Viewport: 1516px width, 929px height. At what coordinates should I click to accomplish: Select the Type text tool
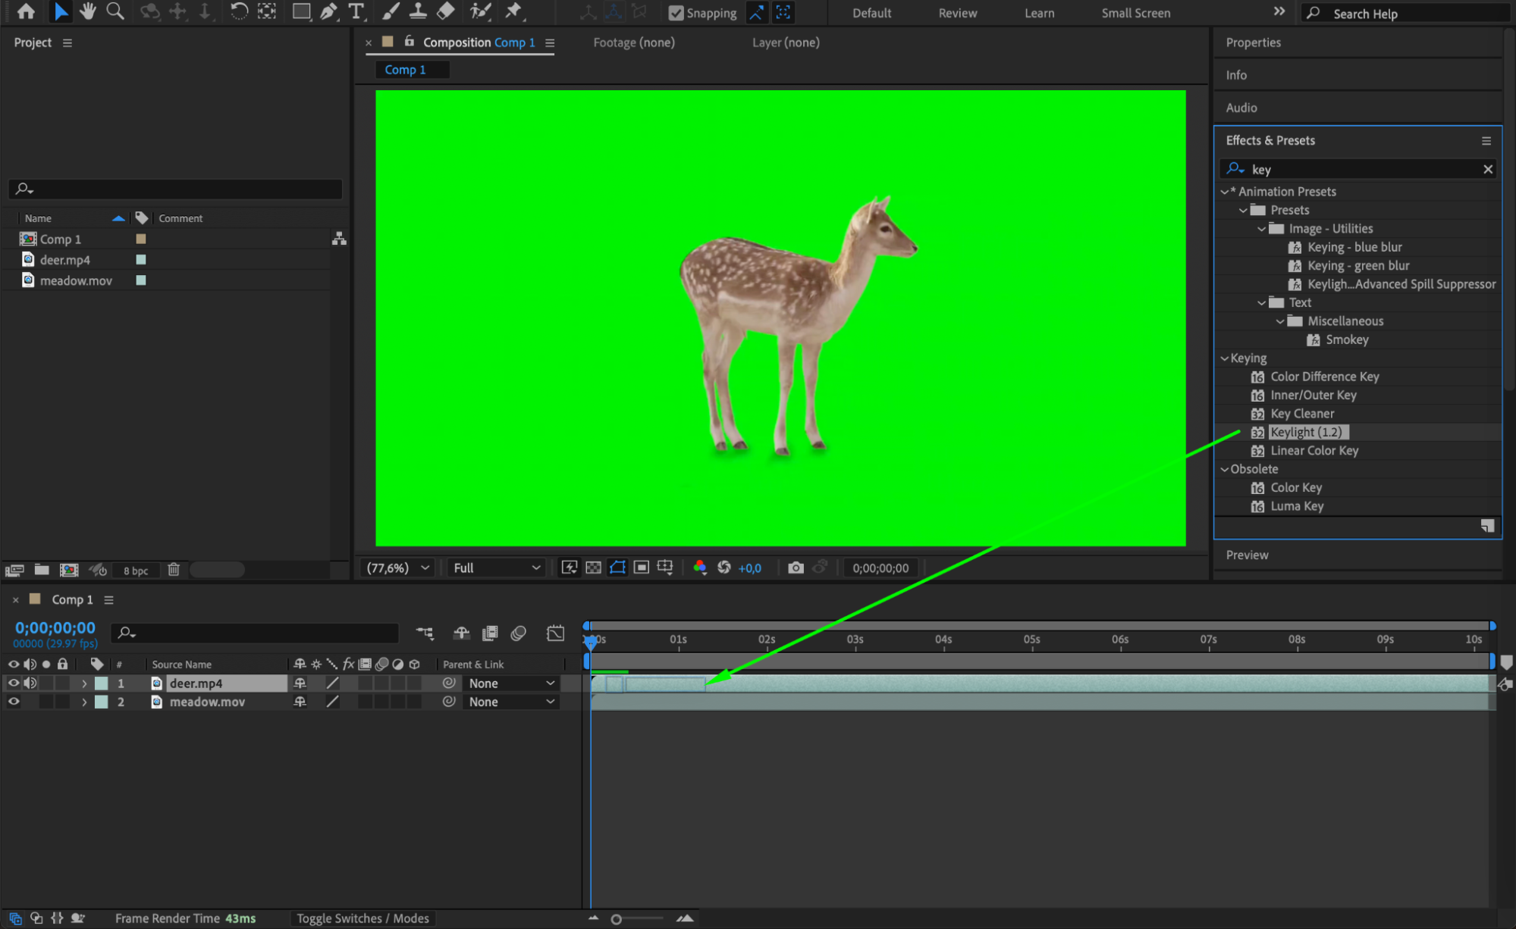point(356,11)
